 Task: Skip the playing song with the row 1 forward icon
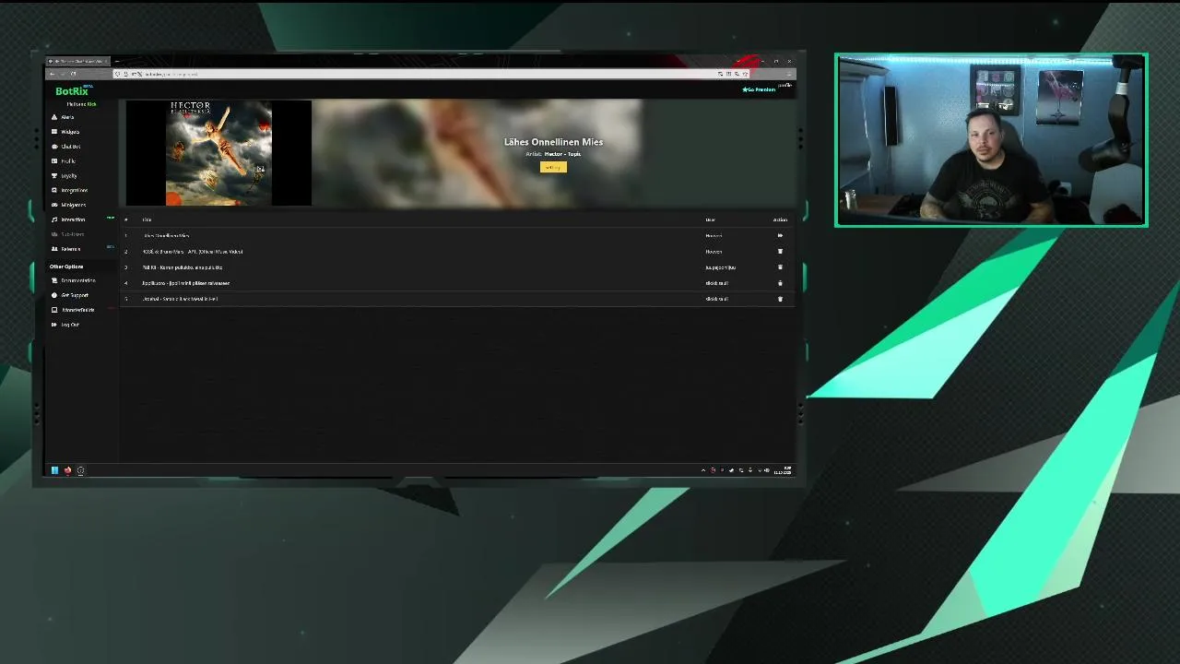pyautogui.click(x=780, y=236)
